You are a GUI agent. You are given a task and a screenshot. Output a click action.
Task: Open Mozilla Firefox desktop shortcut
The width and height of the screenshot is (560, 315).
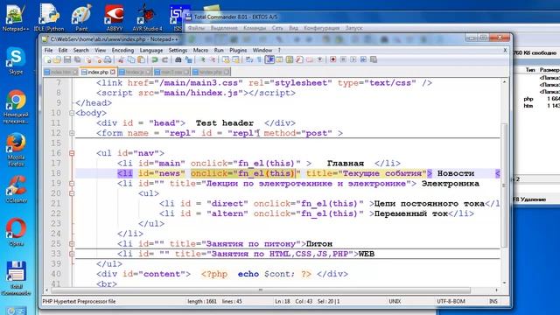(16, 150)
